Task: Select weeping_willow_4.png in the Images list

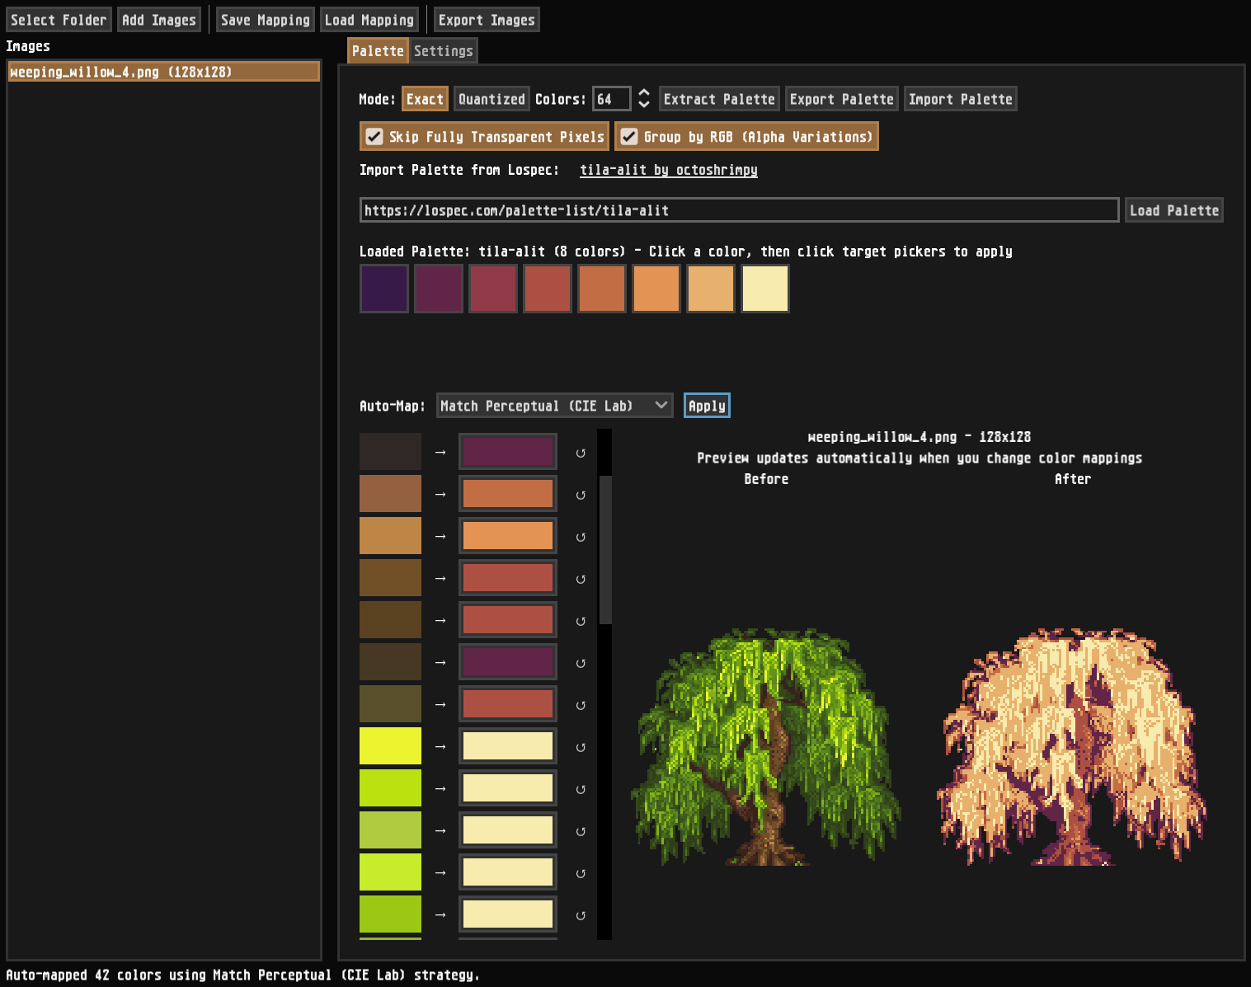Action: (163, 72)
